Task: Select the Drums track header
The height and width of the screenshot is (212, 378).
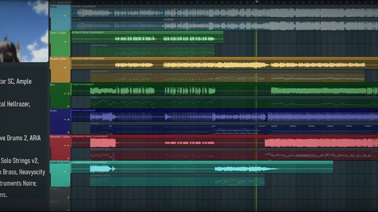Action: point(60,121)
